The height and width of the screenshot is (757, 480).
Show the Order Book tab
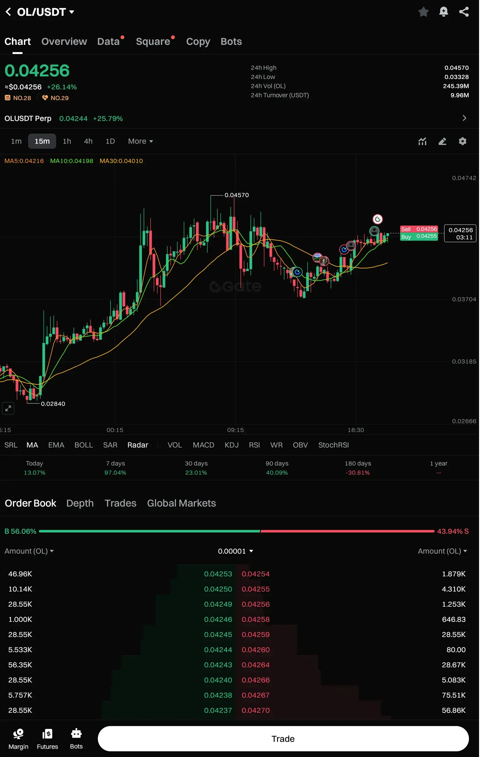[31, 503]
